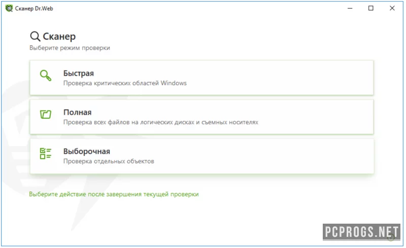Start the Полная full scan
Viewport: 406px width, 248px height.
tap(201, 117)
